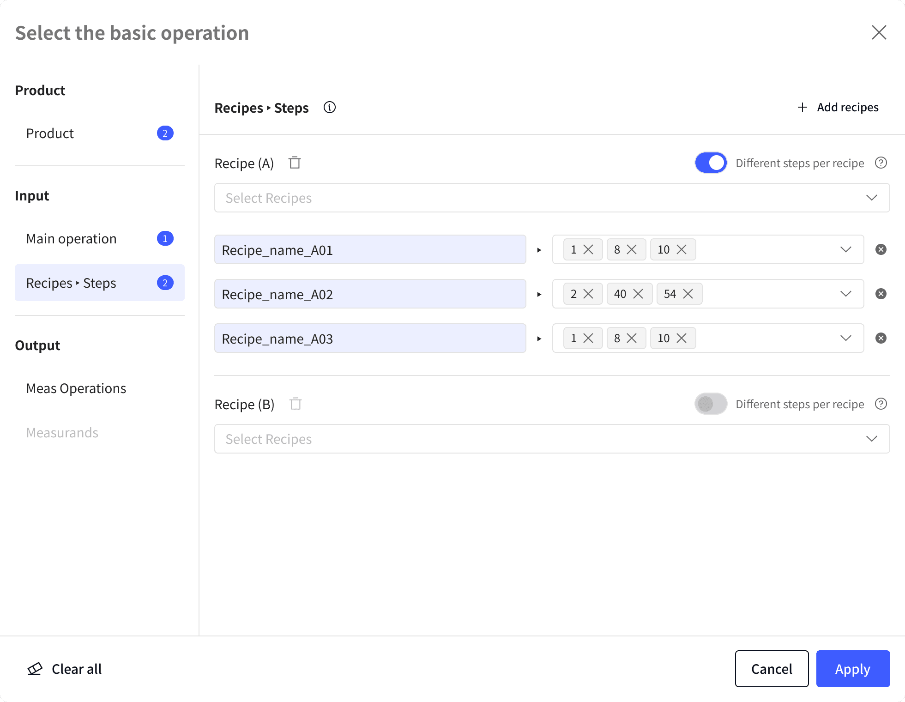Expand steps dropdown for Recipe_name_A03

[845, 339]
